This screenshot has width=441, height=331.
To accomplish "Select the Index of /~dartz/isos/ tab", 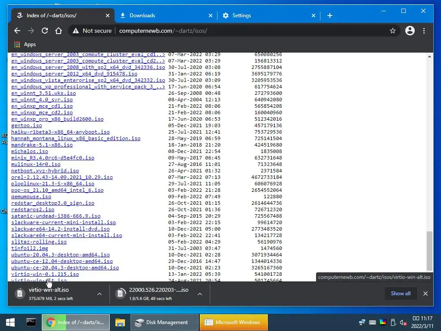I will coord(63,16).
